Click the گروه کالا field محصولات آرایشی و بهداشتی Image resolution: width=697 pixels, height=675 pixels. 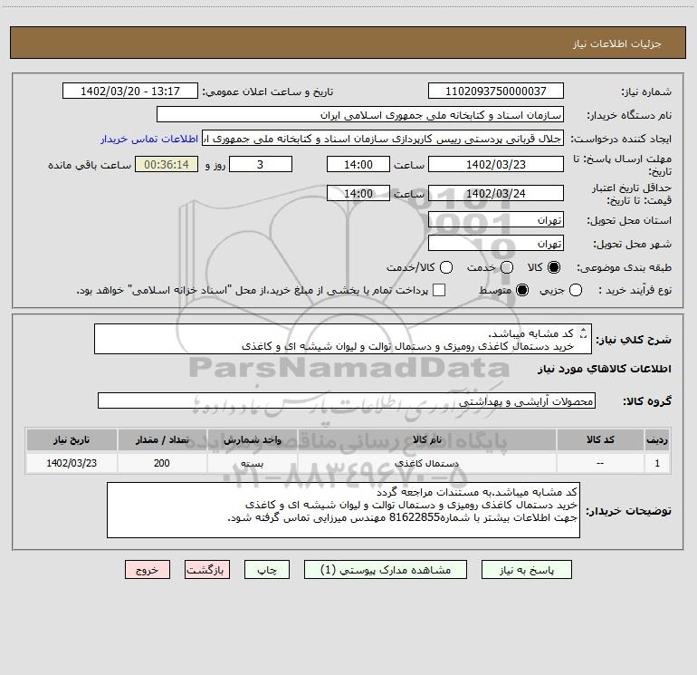tap(347, 400)
